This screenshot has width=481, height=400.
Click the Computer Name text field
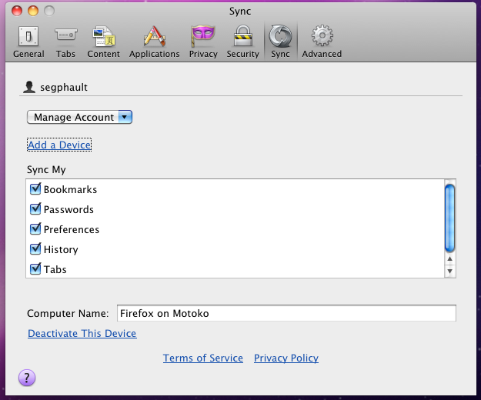point(286,313)
